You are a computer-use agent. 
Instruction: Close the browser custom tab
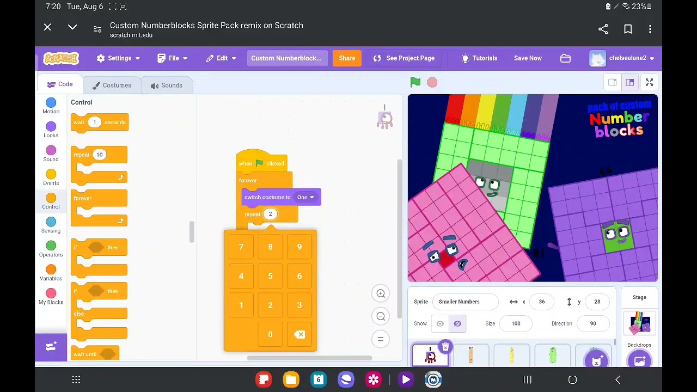[47, 27]
